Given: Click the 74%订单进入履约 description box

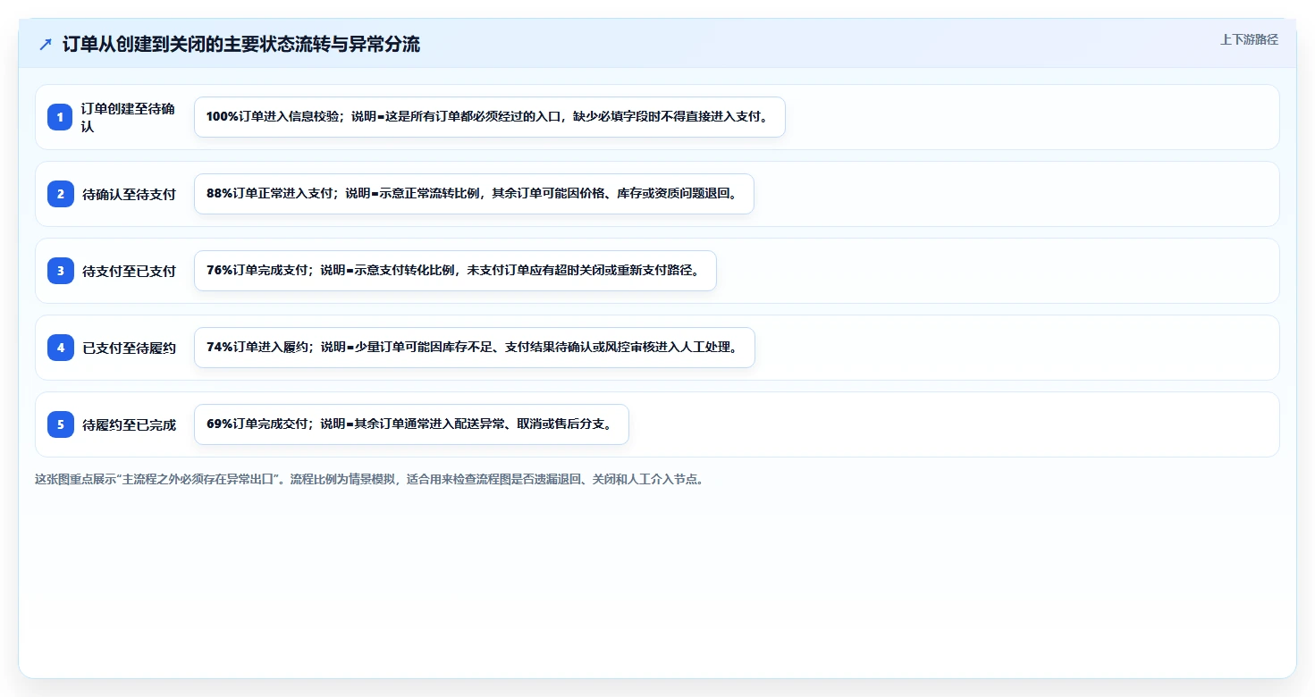Looking at the screenshot, I should tap(475, 348).
